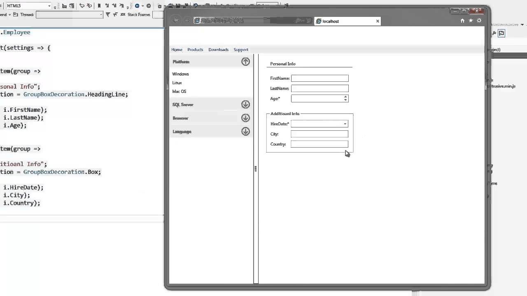This screenshot has height=296, width=527.
Task: Open the HireDate date dropdown
Action: click(x=345, y=124)
